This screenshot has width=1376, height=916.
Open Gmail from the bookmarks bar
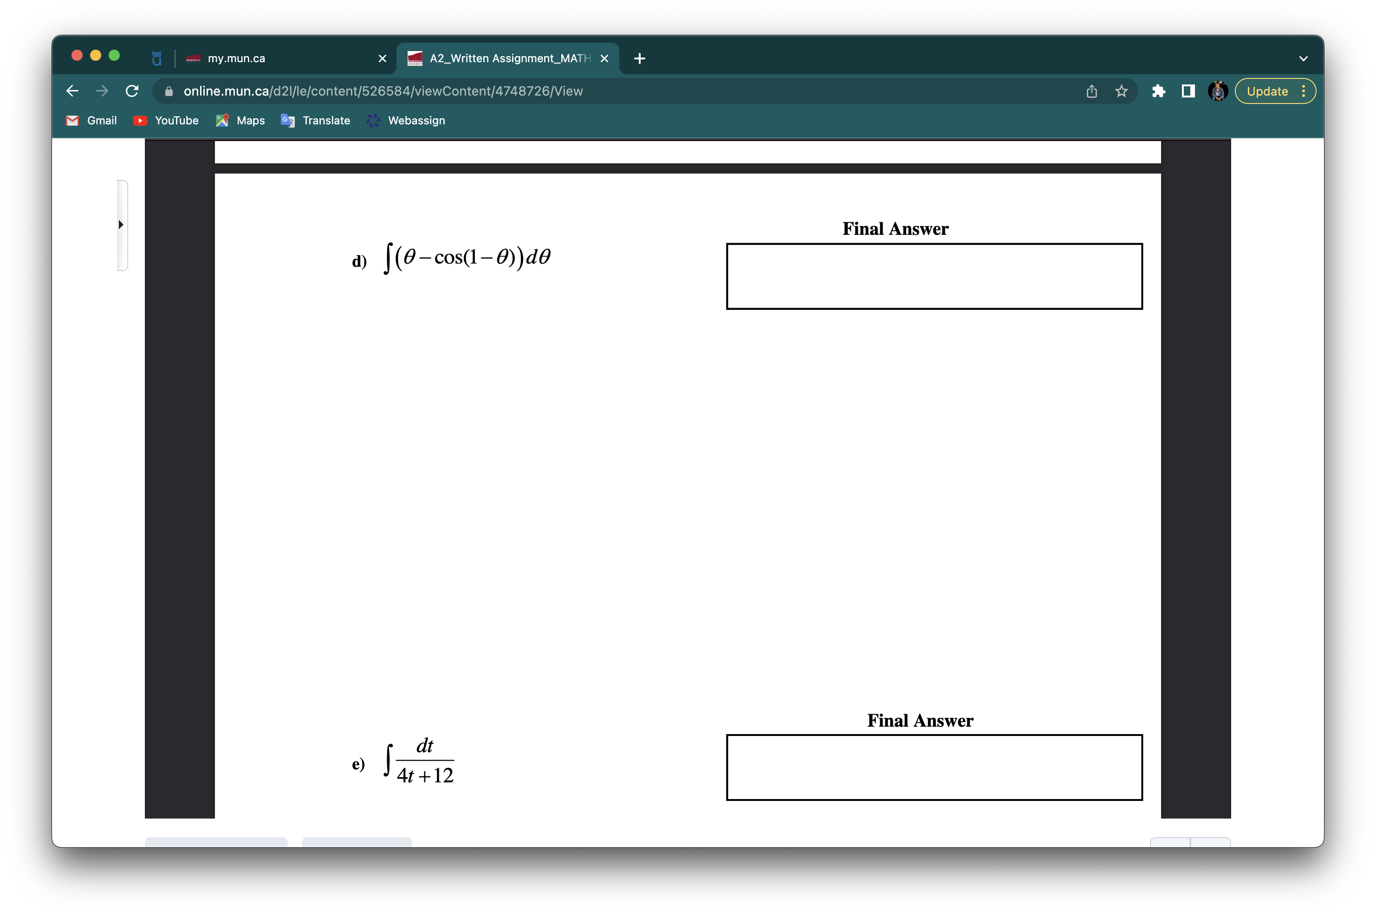(x=91, y=120)
